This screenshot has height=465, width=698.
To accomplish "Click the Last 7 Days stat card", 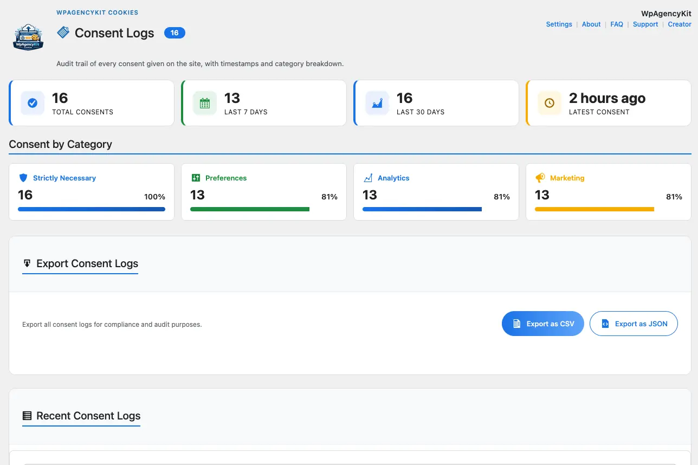I will (264, 103).
